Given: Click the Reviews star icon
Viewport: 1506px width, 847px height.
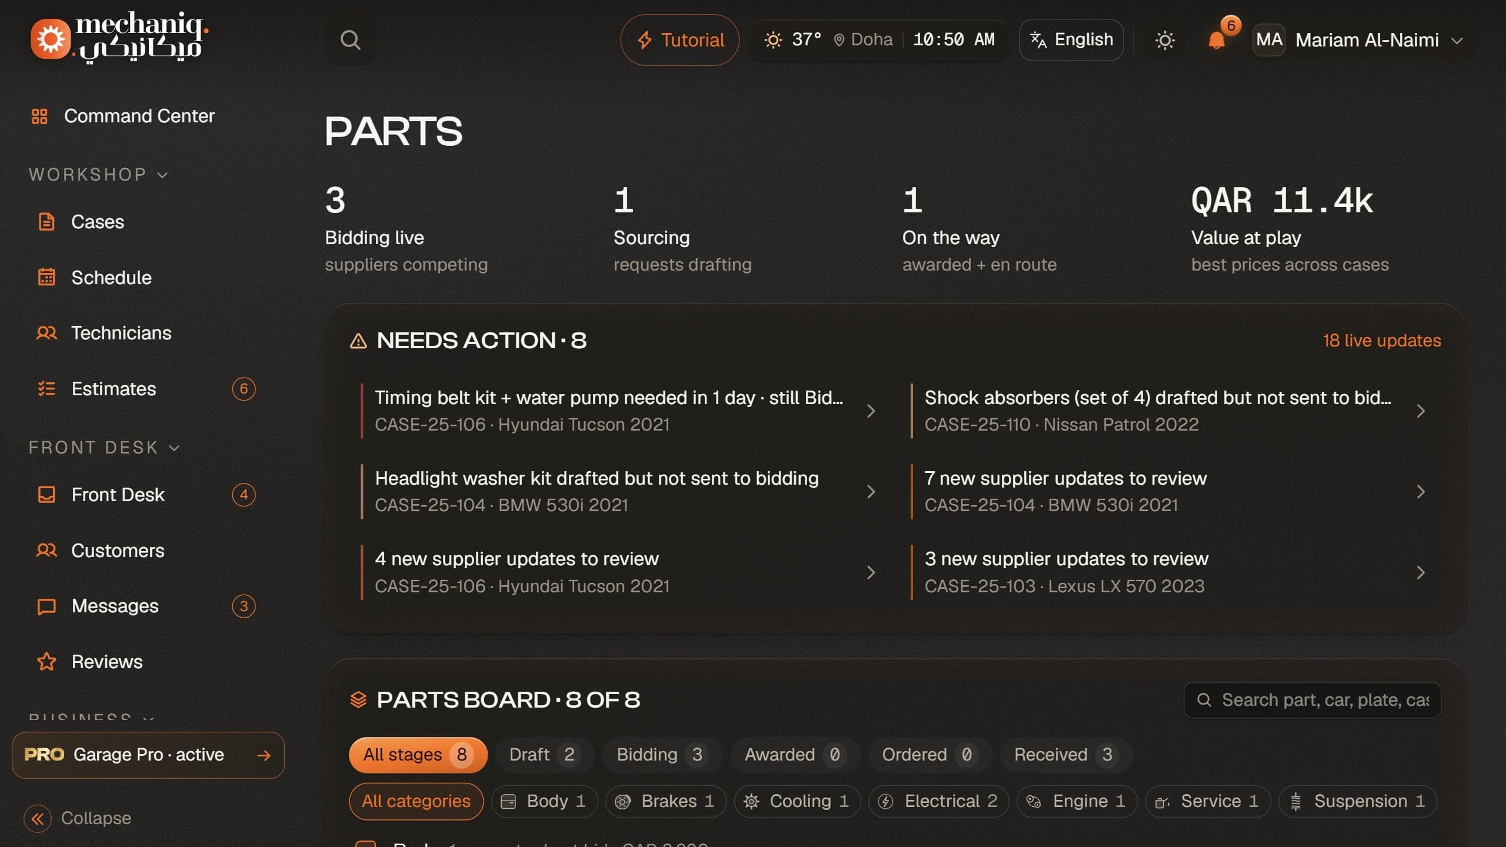Looking at the screenshot, I should click(46, 662).
